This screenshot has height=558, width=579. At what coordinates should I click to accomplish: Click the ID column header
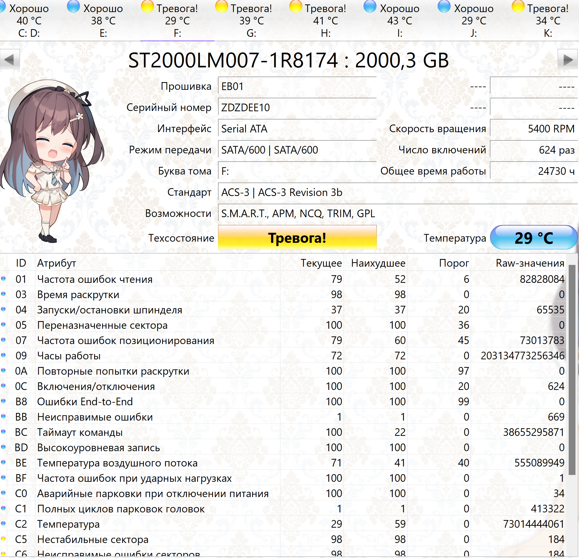(x=21, y=263)
